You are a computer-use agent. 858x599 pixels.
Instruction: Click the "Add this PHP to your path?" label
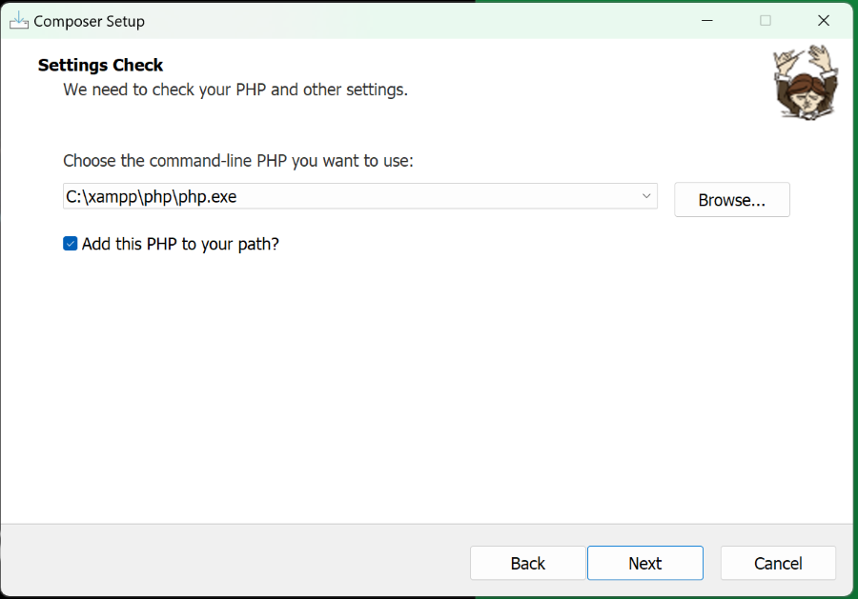coord(180,244)
